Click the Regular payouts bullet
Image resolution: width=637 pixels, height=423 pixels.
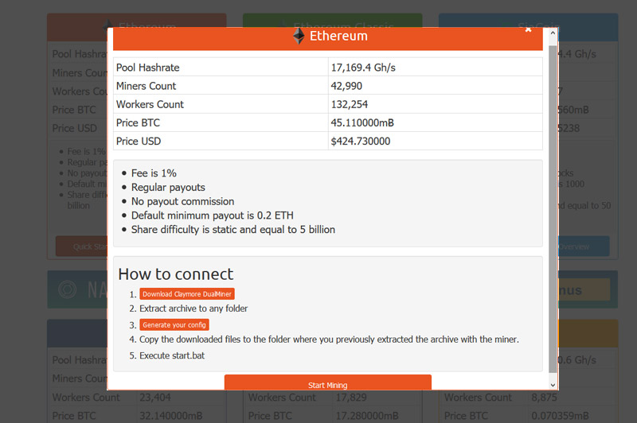click(x=168, y=188)
